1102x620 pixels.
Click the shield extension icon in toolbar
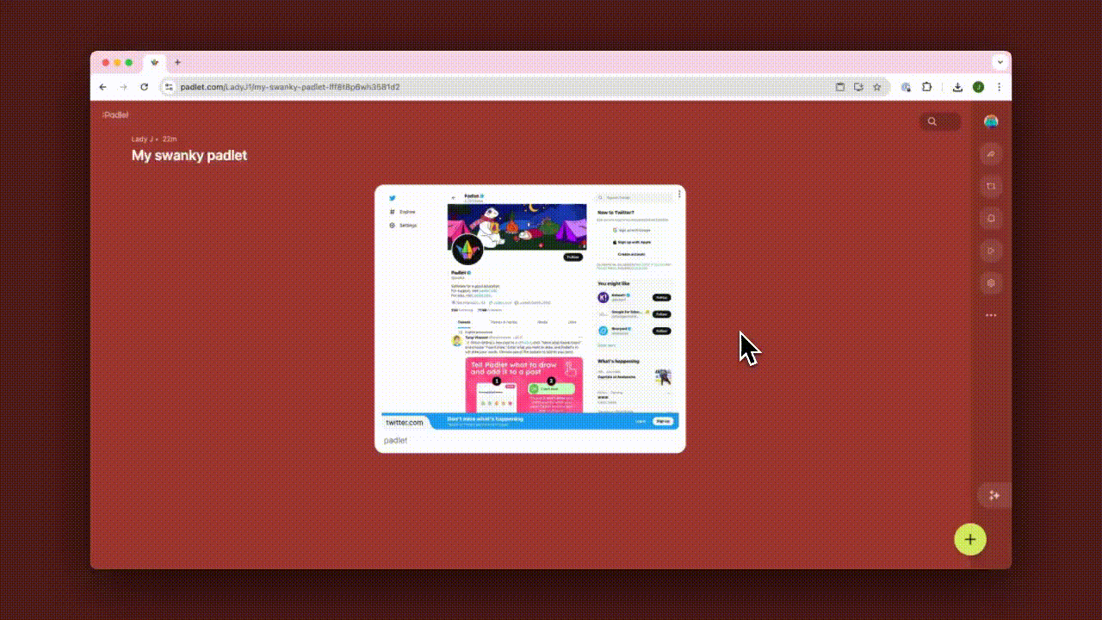pyautogui.click(x=906, y=87)
